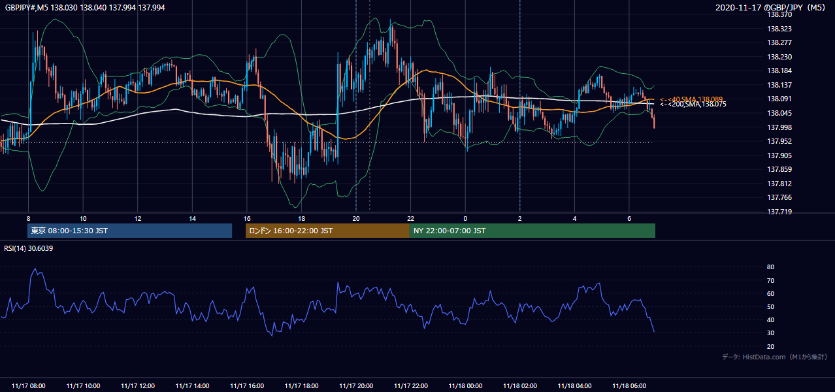Click the 11/17 12:00 date label
Viewport: 835px width, 392px height.
point(138,385)
